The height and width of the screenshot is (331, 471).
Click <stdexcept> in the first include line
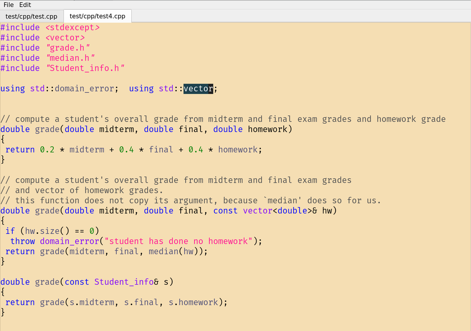coord(72,28)
